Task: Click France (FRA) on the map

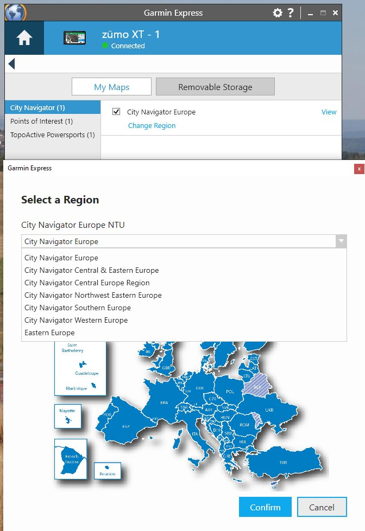Action: [164, 402]
